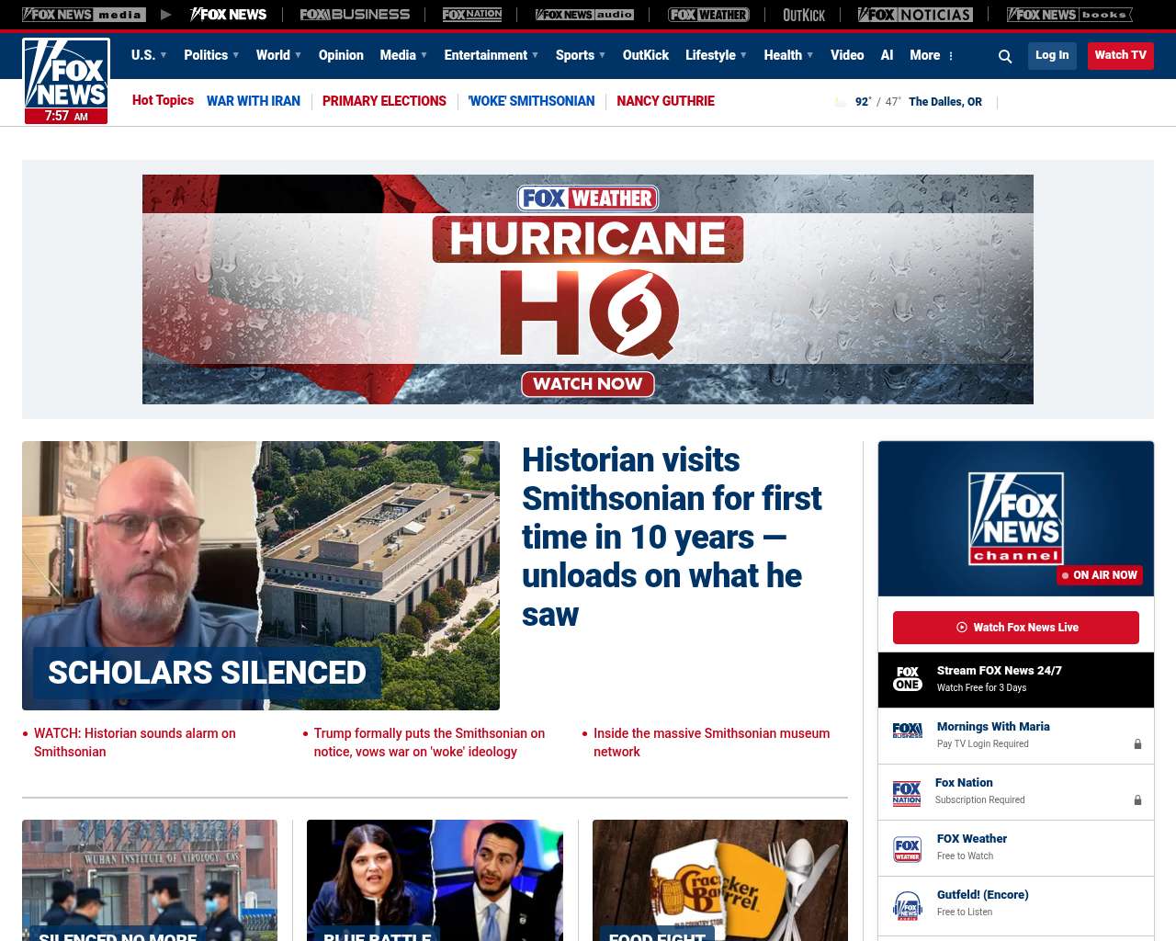Image resolution: width=1176 pixels, height=941 pixels.
Task: Click the Fox Business icon beside Mornings With Maria
Action: pyautogui.click(x=908, y=731)
